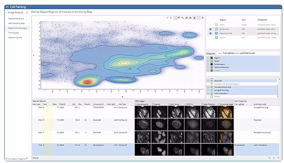Click the Genedata Imagence logo link
The width and height of the screenshot is (284, 163).
(x=17, y=159)
